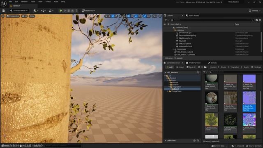Click the Eject play control
Image resolution: width=263 pixels, height=148 pixels.
coord(72,11)
